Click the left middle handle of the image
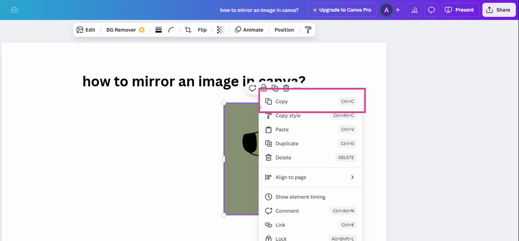 [x=224, y=159]
